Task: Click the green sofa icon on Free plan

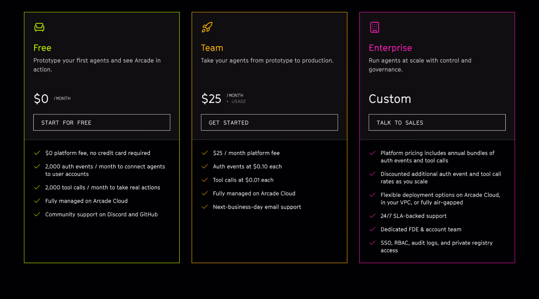Action: (x=39, y=27)
